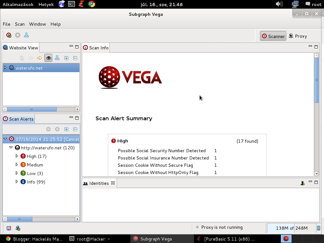Expand all alerts in Scan Alerts toolbar

[66, 129]
